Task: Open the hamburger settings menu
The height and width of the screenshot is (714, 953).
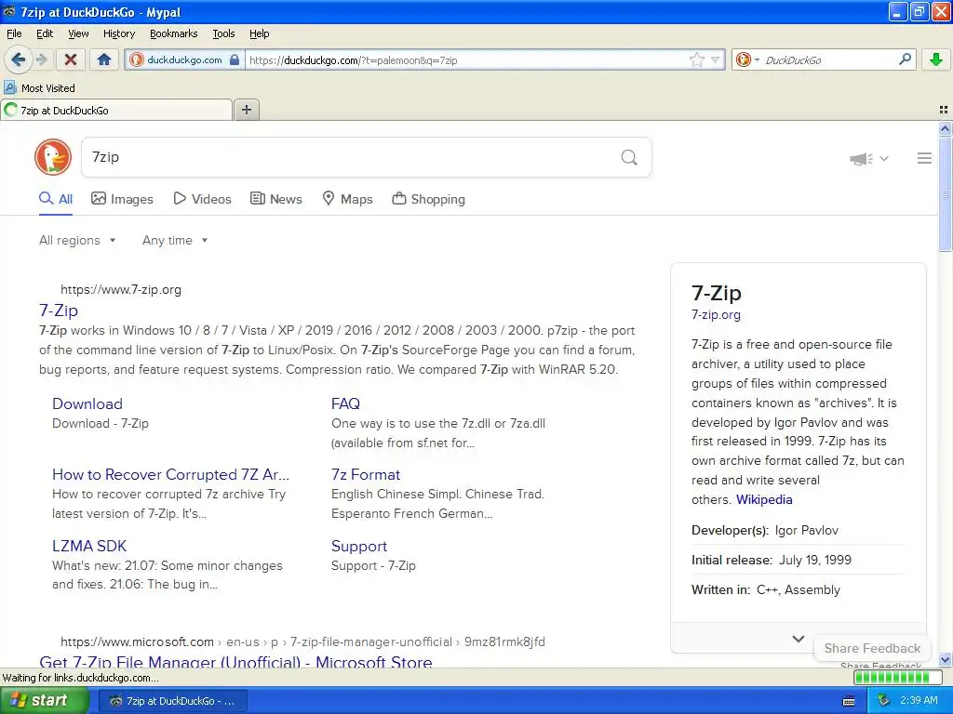Action: coord(924,158)
